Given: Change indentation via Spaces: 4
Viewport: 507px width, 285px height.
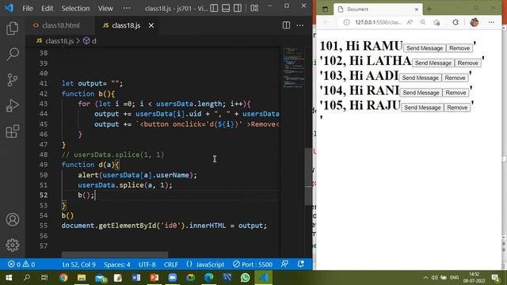Looking at the screenshot, I should 117,264.
